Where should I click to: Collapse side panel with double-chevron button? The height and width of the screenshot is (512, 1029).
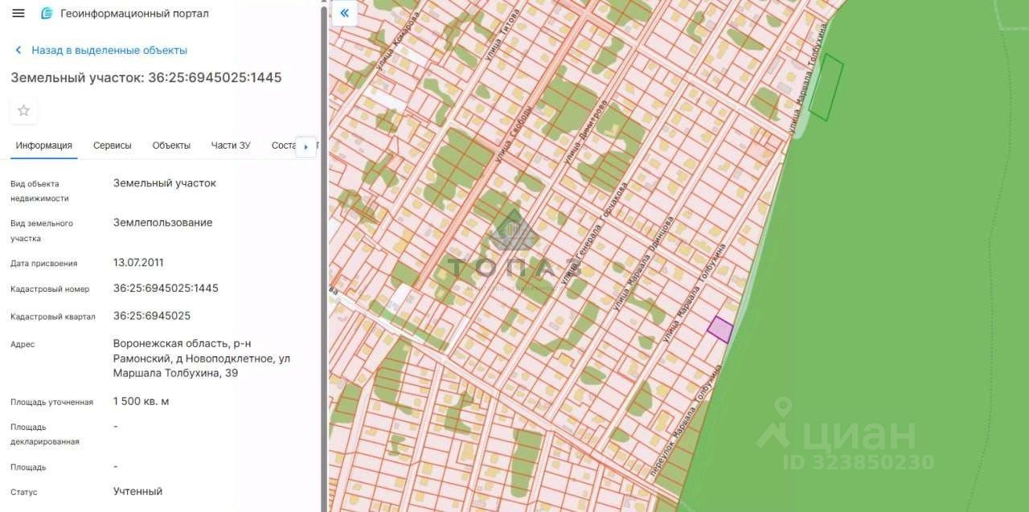[344, 13]
